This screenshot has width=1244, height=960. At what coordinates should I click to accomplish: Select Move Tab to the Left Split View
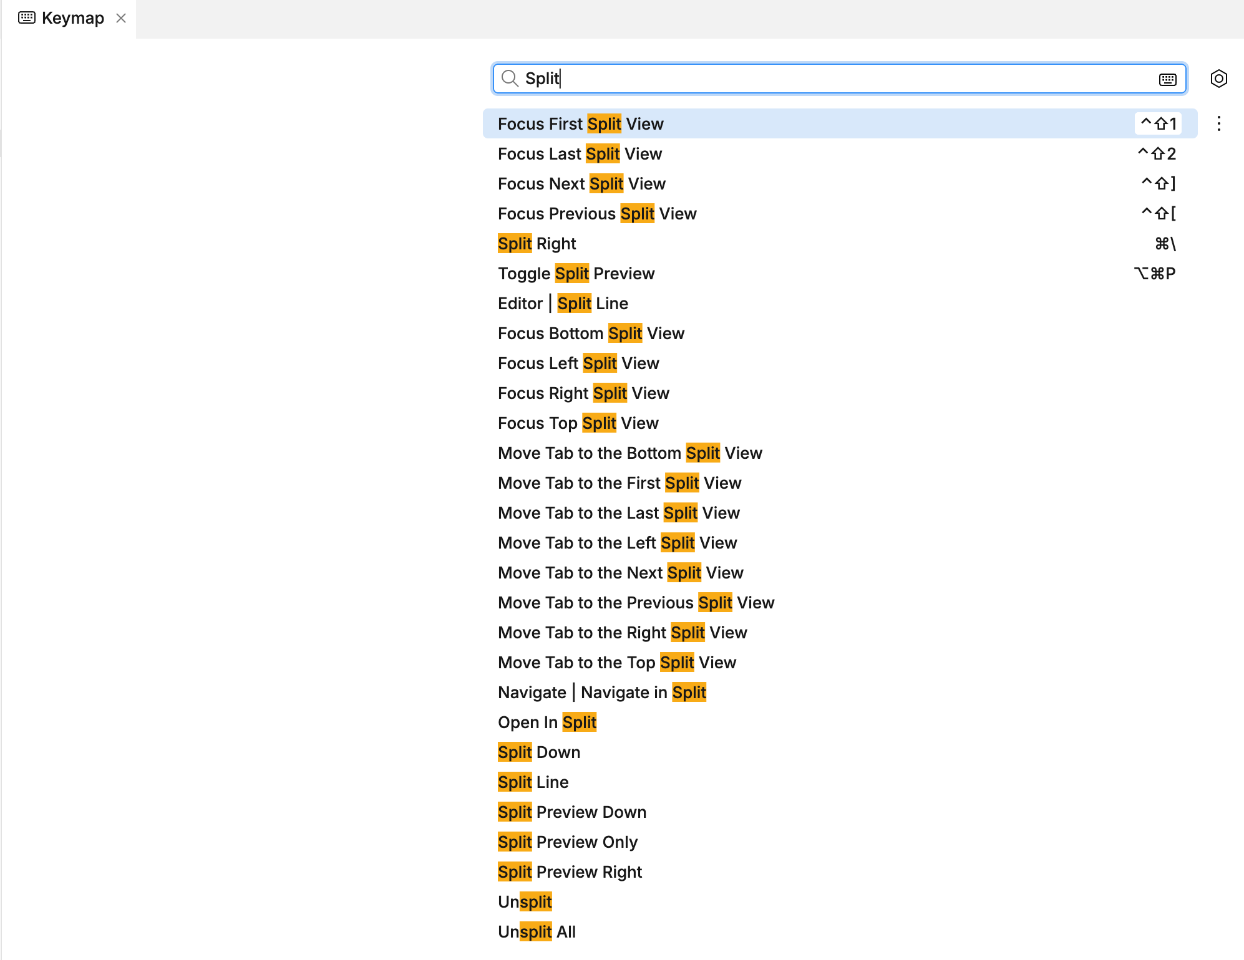coord(840,542)
